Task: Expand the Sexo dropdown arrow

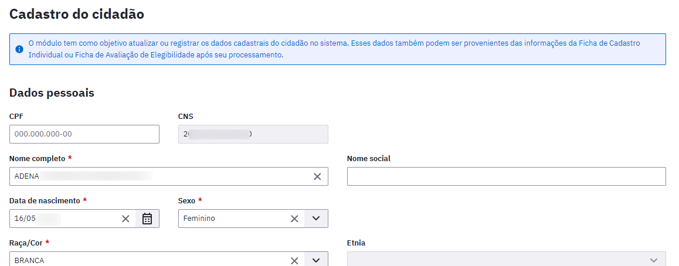Action: click(x=316, y=219)
